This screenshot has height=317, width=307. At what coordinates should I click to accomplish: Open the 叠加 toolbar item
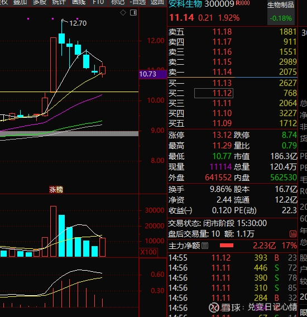[x=20, y=2]
